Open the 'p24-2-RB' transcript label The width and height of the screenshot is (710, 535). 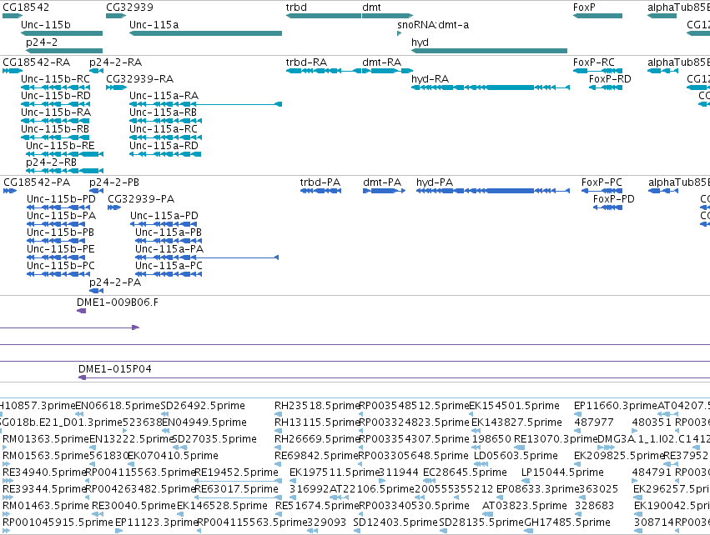pyautogui.click(x=51, y=162)
